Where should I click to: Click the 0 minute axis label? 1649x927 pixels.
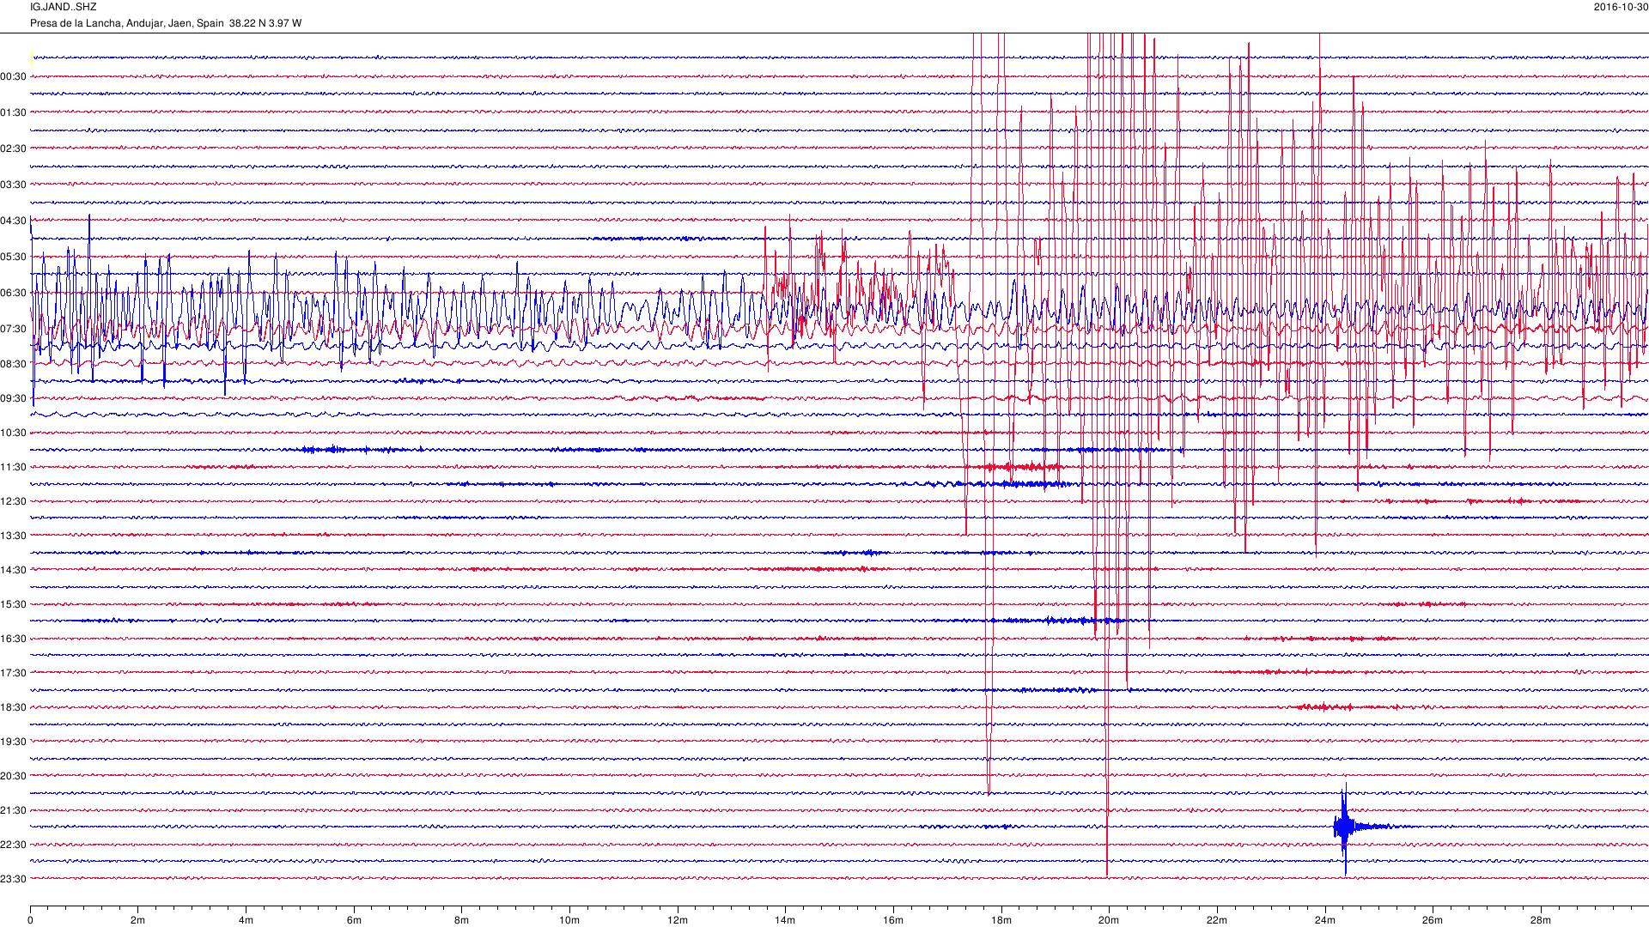(x=30, y=921)
